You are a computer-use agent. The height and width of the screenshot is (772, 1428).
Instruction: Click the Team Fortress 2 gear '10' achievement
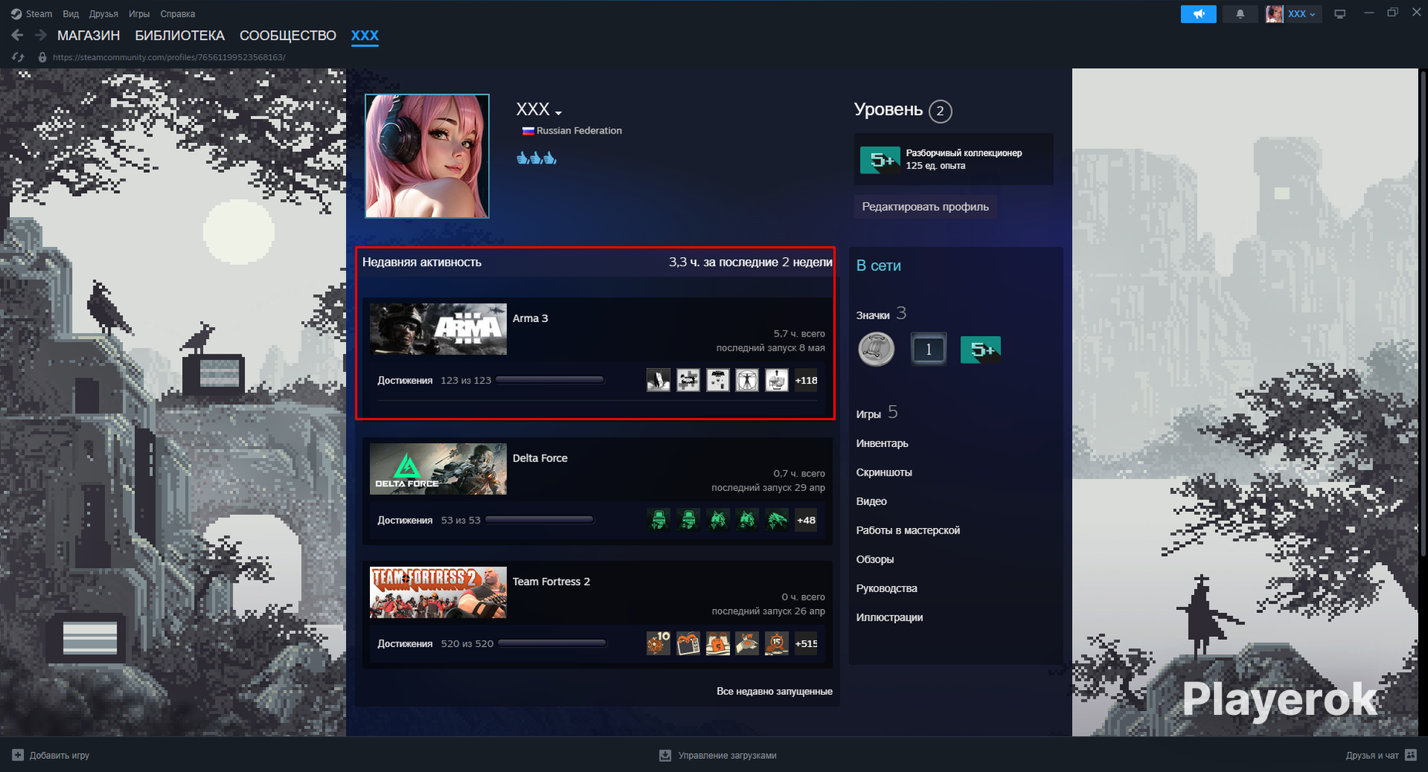pos(658,643)
